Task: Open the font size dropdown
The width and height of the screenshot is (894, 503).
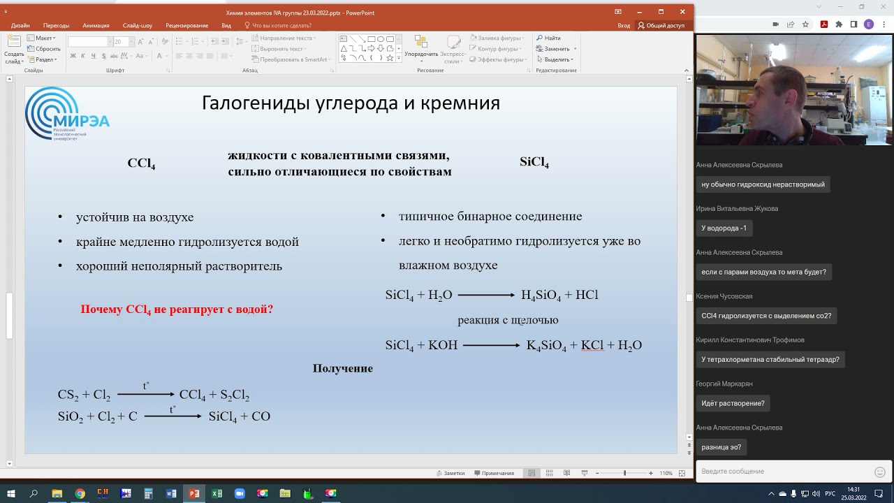Action: (131, 42)
